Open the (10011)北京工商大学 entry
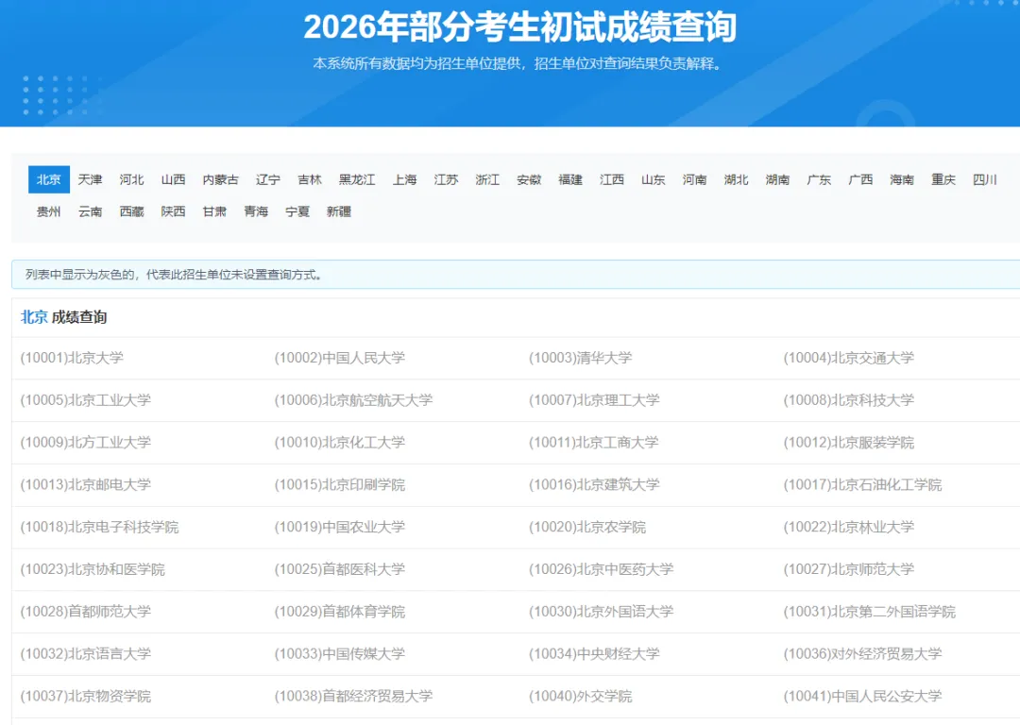This screenshot has height=725, width=1020. 594,442
